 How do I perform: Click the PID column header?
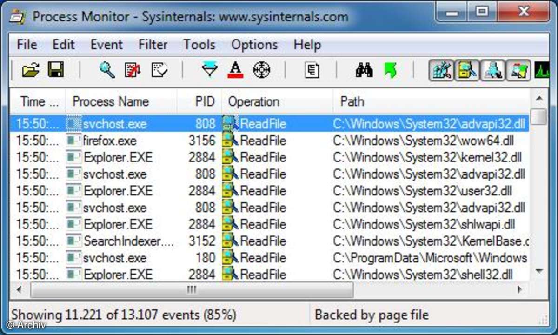(199, 101)
